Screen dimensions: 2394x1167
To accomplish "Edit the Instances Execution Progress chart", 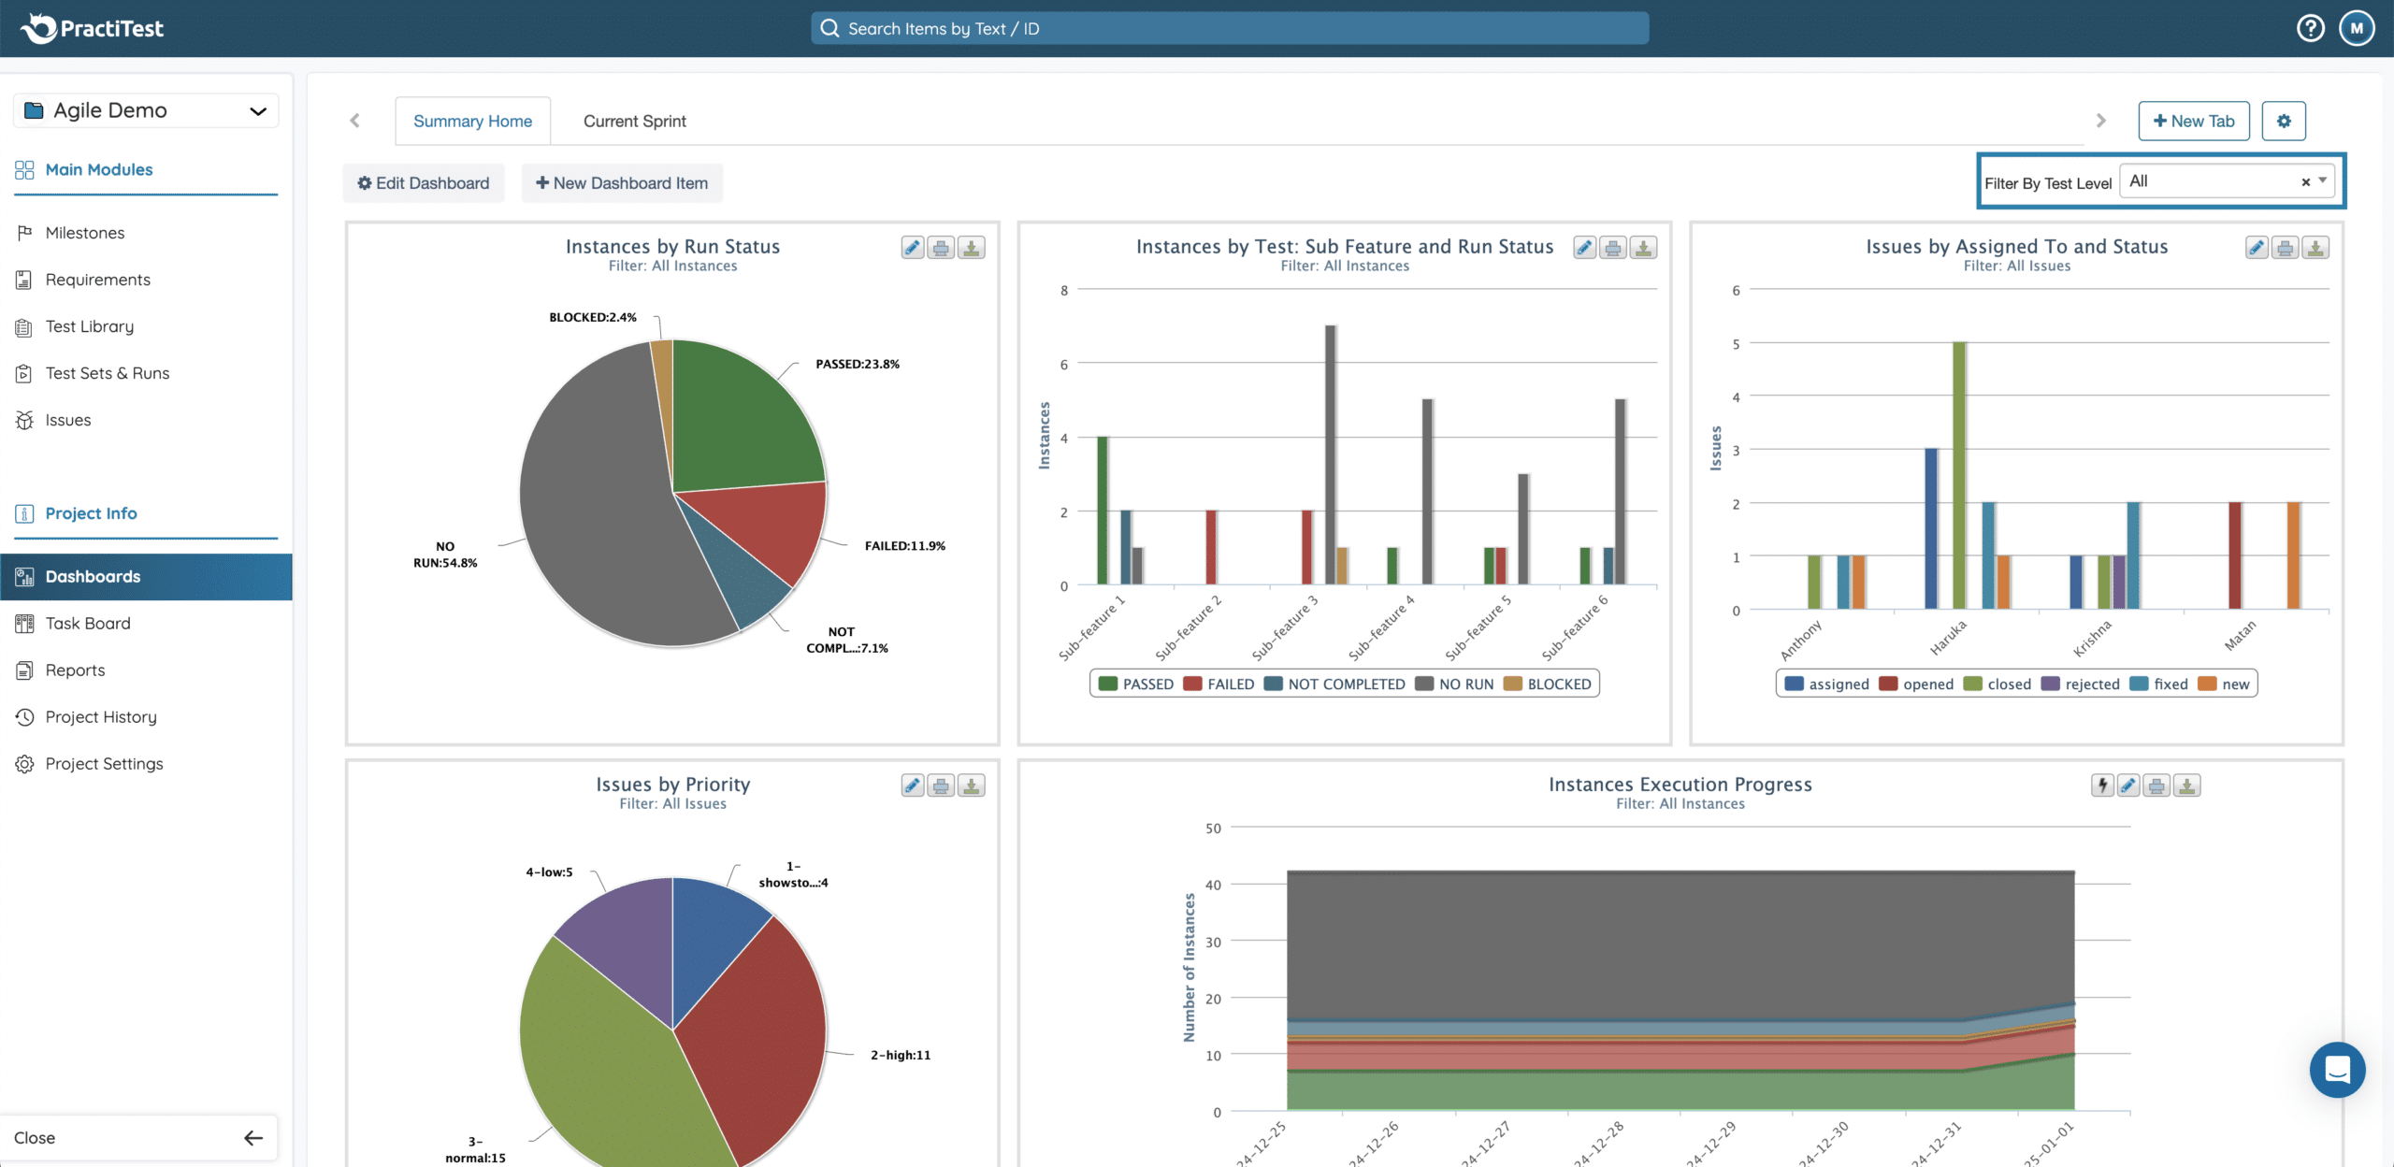I will coord(2128,785).
